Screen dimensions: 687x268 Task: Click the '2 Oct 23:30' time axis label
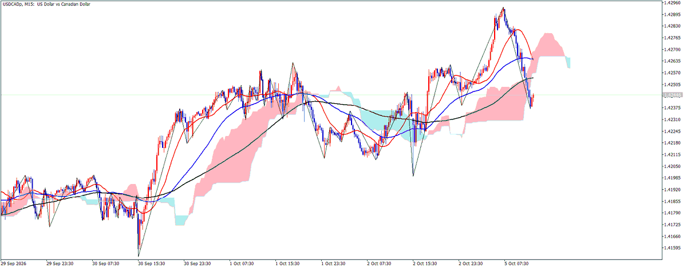click(471, 264)
